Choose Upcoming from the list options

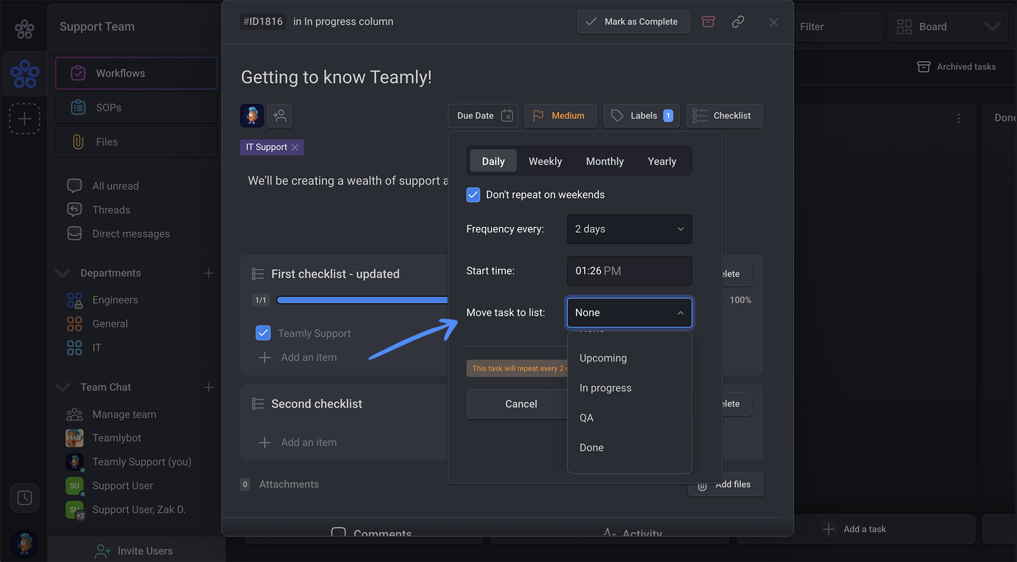(x=629, y=358)
